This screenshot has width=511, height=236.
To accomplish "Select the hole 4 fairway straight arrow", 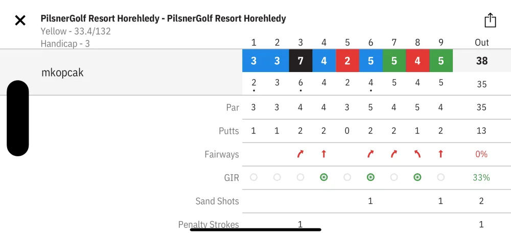I will pos(323,154).
